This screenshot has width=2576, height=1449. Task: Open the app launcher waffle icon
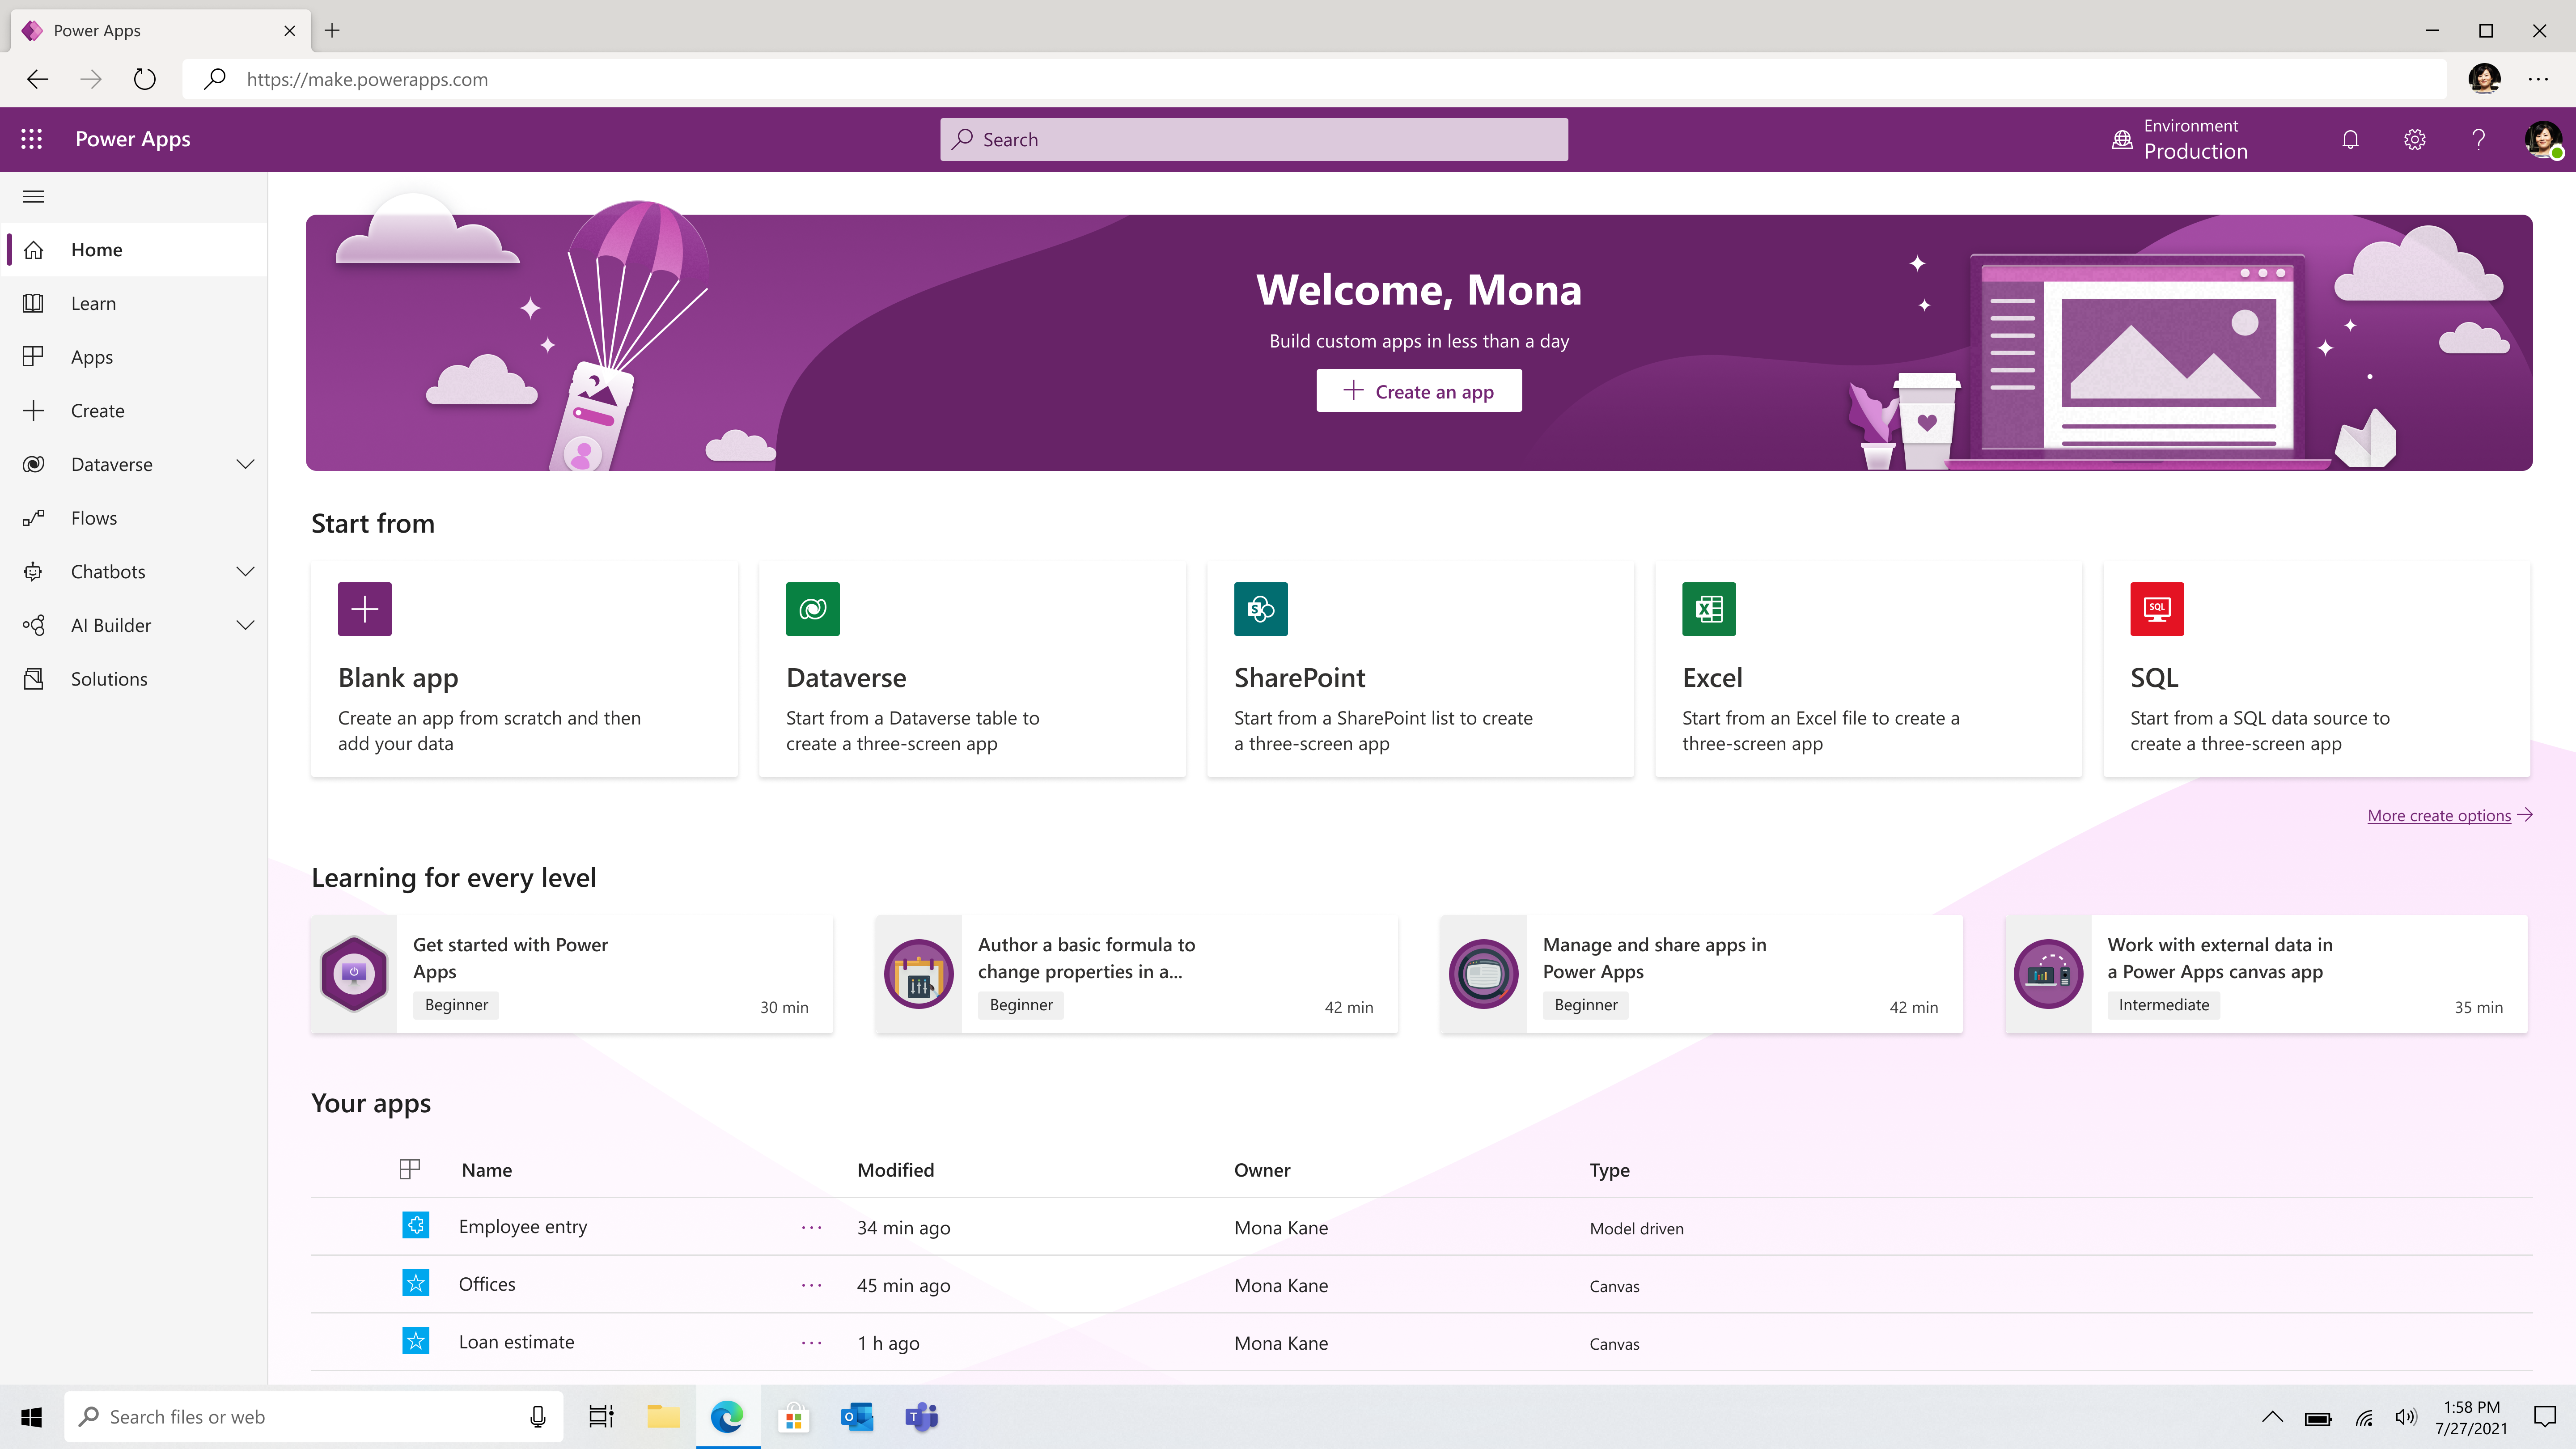(x=31, y=139)
